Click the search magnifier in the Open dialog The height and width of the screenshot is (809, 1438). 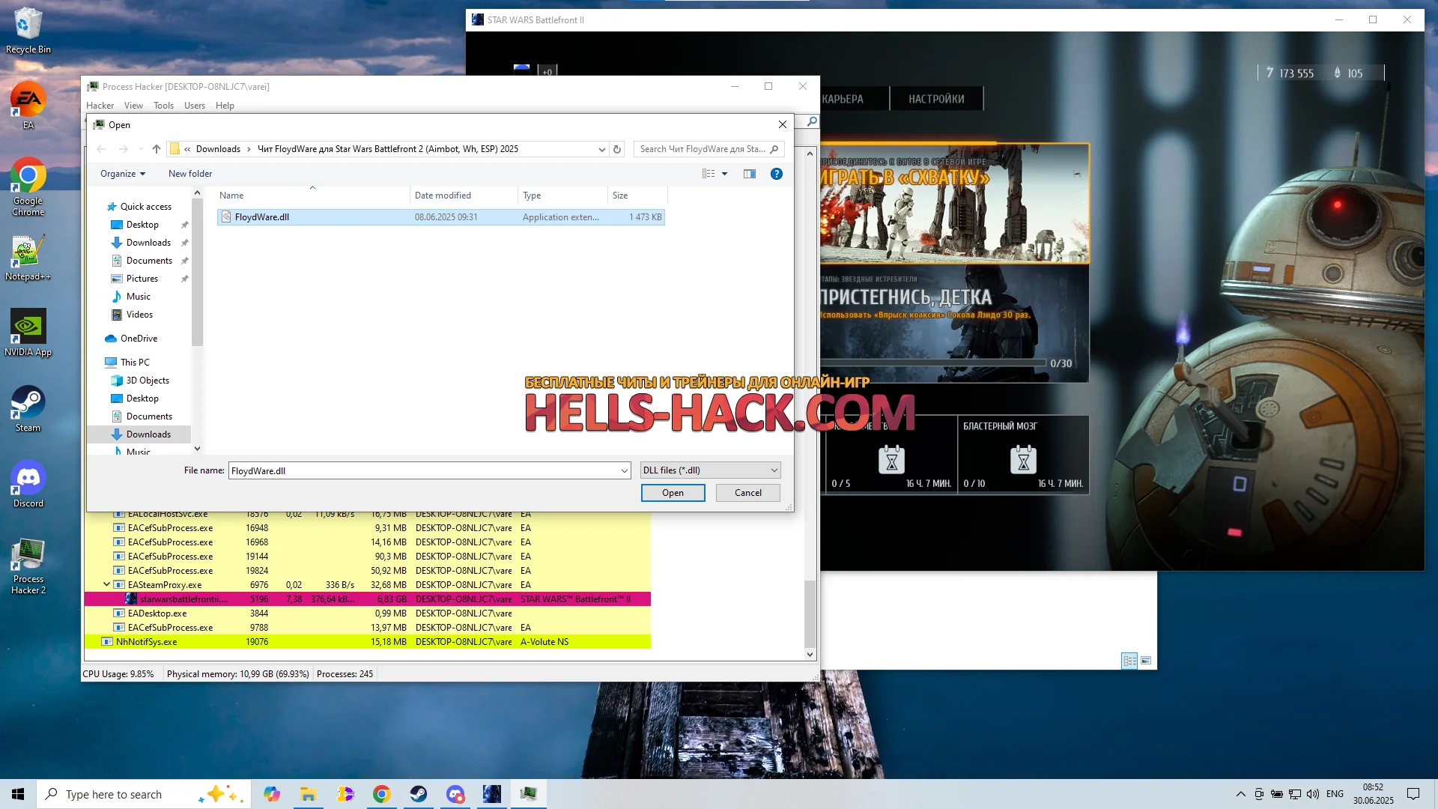pos(774,149)
